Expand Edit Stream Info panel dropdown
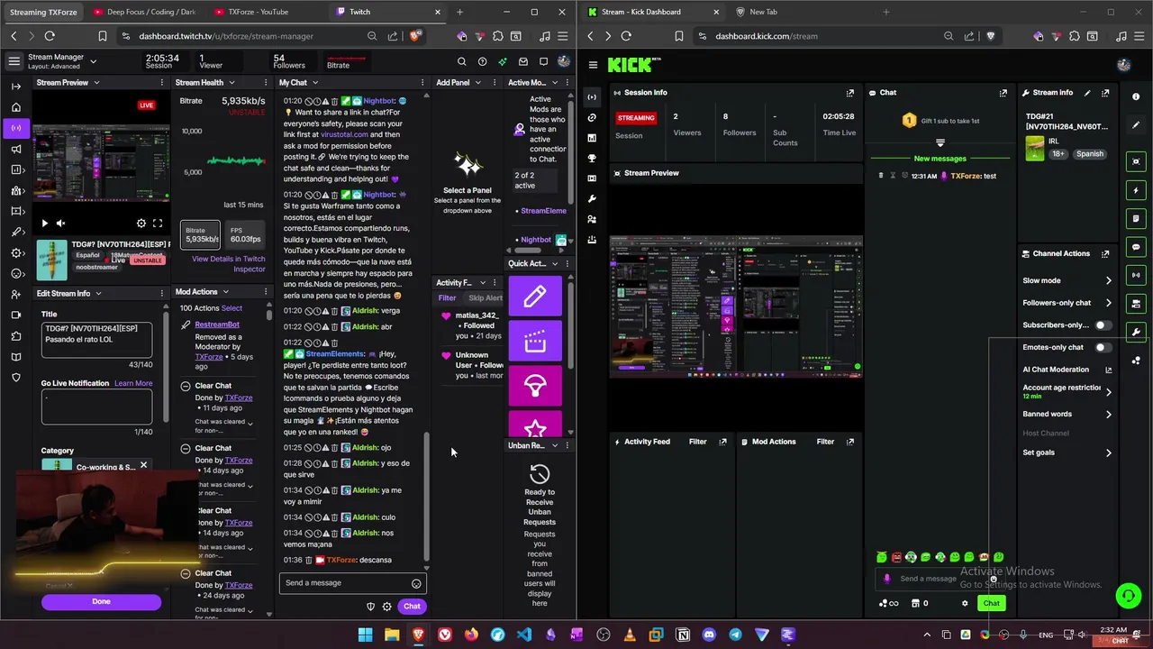Screen dimensions: 1153x649 [x=98, y=294]
